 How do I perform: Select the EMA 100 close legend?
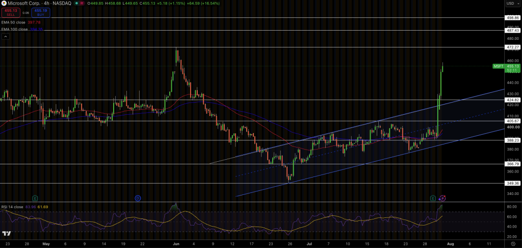(x=15, y=29)
